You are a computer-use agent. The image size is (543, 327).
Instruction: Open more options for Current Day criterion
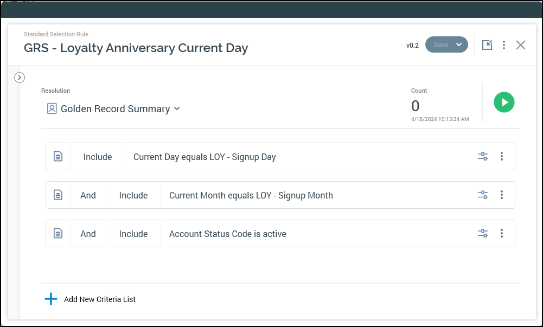point(502,157)
